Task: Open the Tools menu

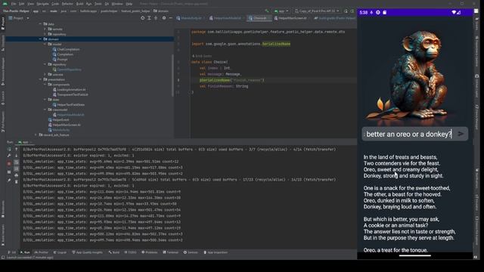Action: (x=98, y=4)
